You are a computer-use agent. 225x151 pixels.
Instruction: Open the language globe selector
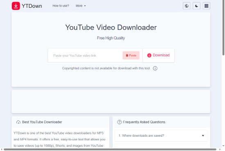pos(187,6)
